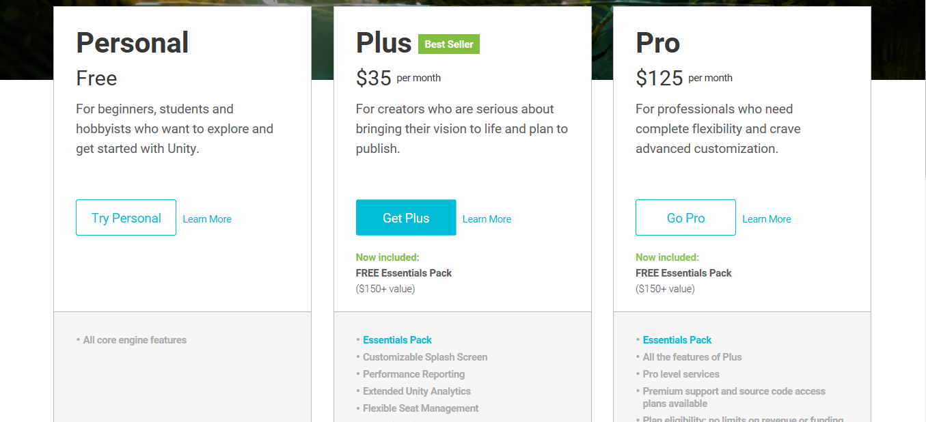Viewport: 926px width, 422px height.
Task: Open Essentials Pack link in Pro features
Action: point(677,340)
